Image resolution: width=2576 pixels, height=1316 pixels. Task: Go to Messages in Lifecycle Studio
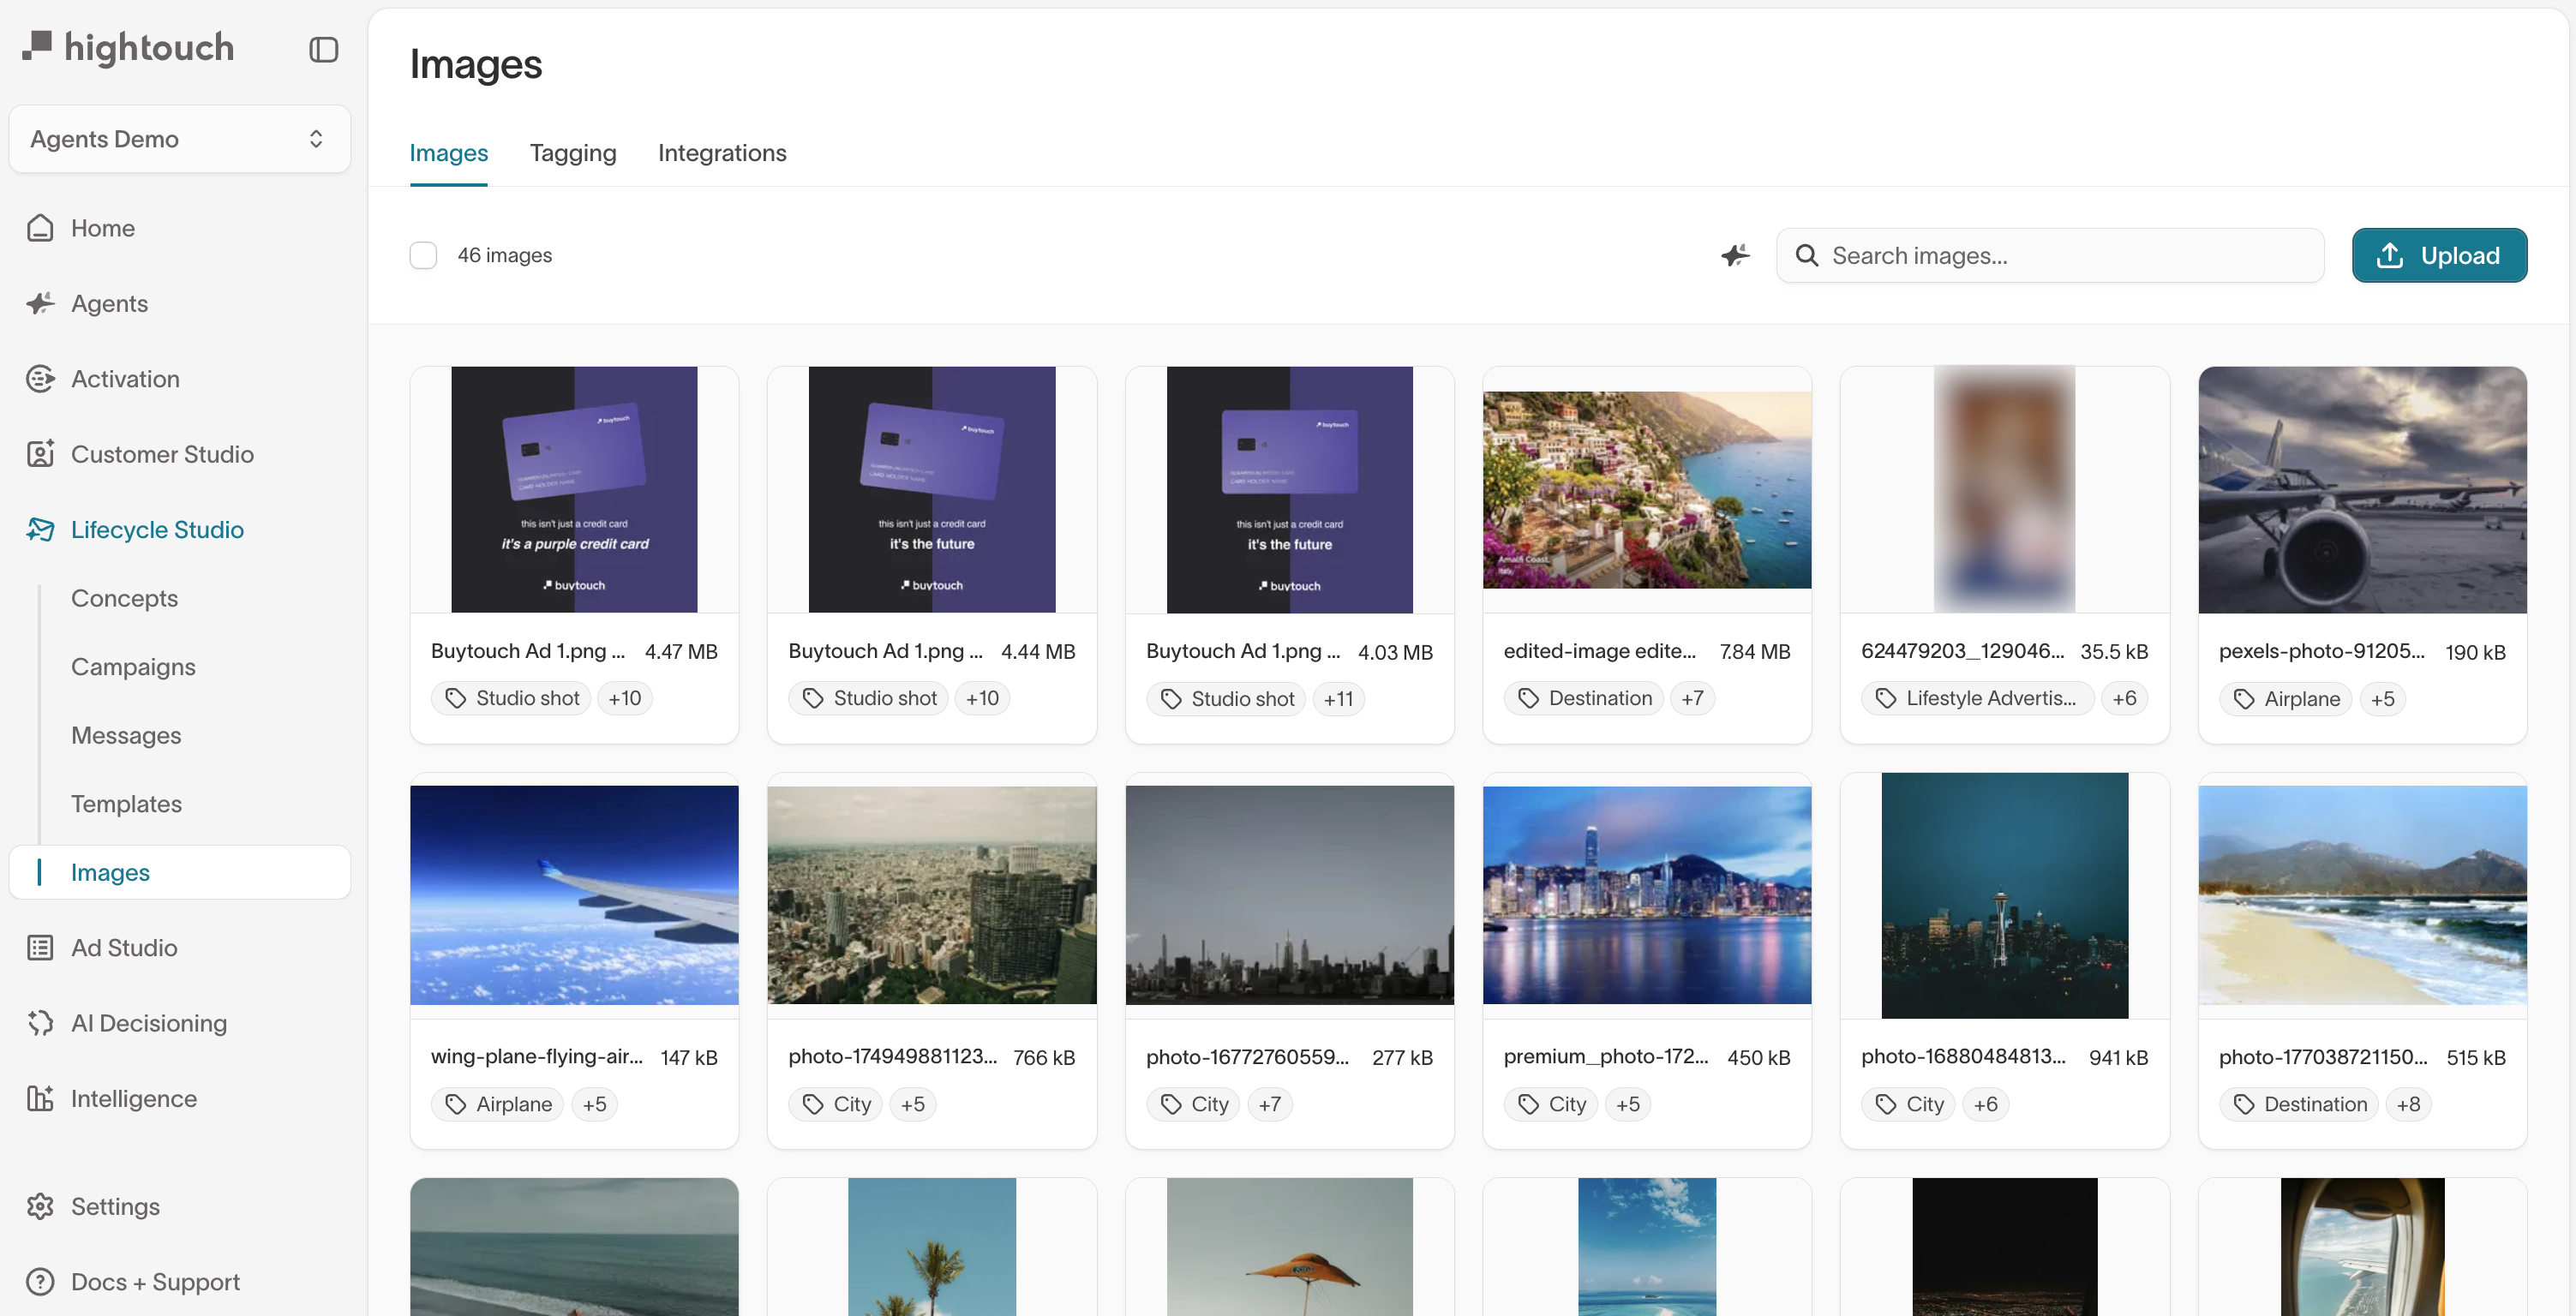click(126, 735)
